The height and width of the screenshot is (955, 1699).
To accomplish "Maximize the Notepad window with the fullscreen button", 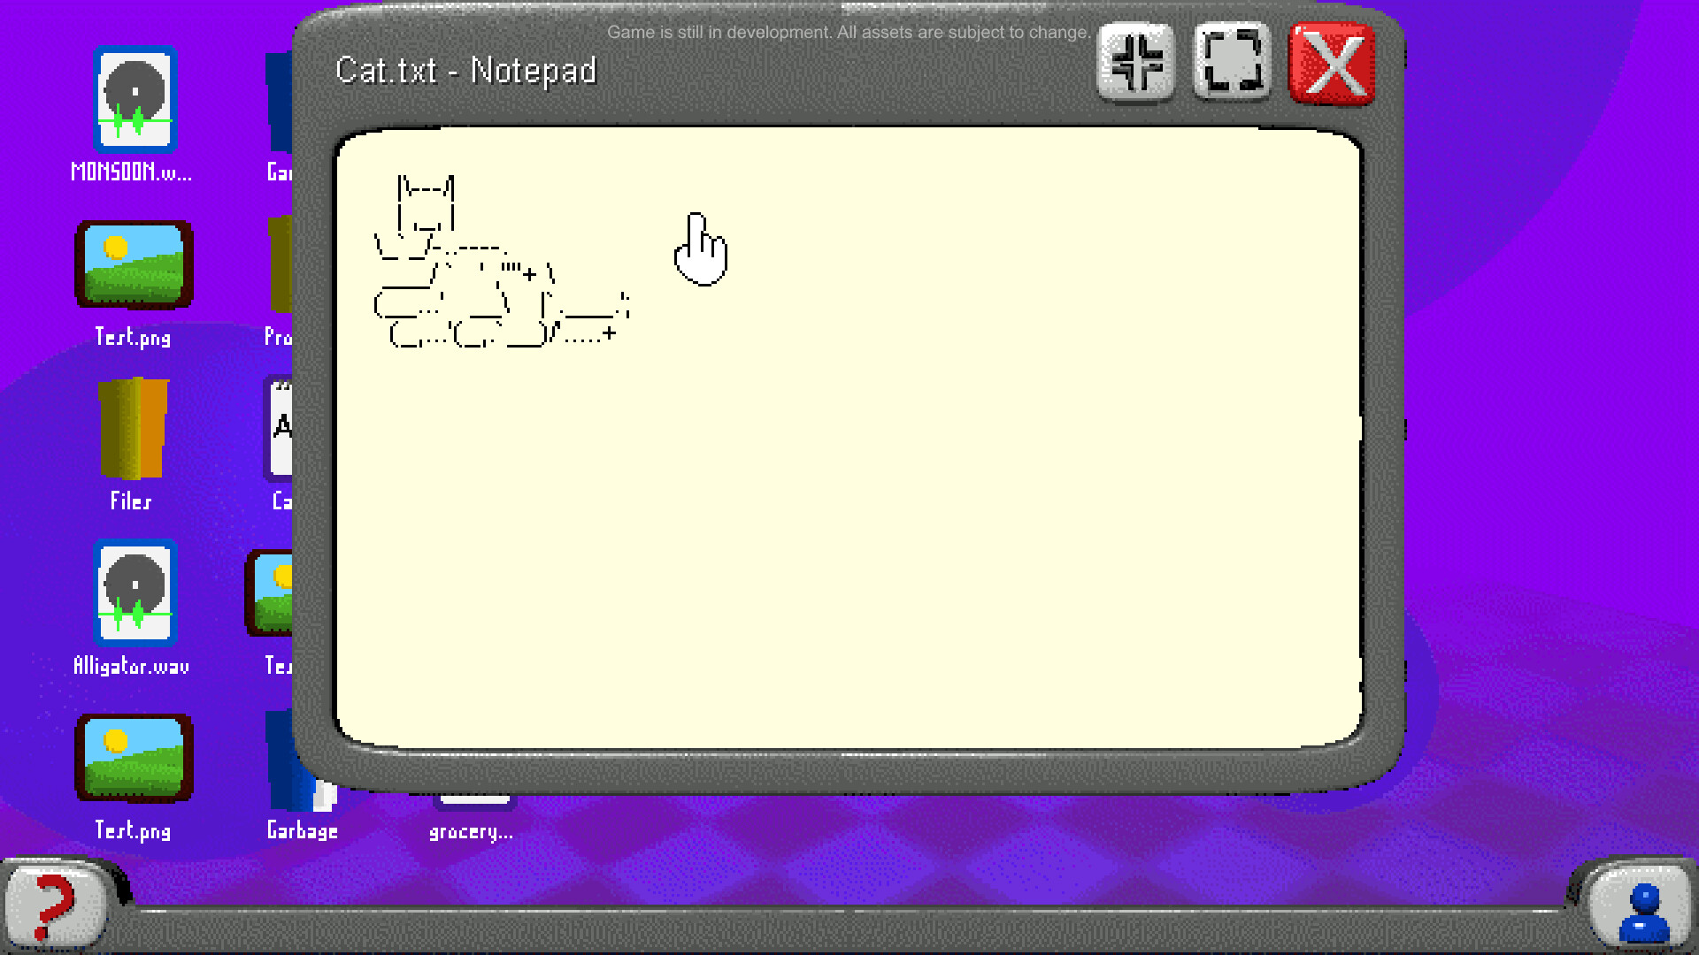I will click(x=1232, y=61).
